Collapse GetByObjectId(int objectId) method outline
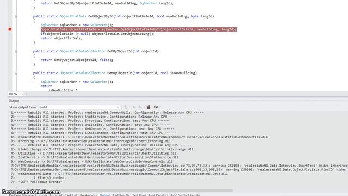This screenshot has width=348, height=196. 16,51
